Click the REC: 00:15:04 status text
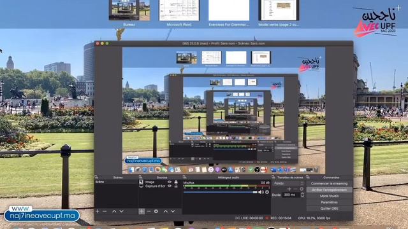Viewport: 408px width, 229px height. [x=280, y=218]
